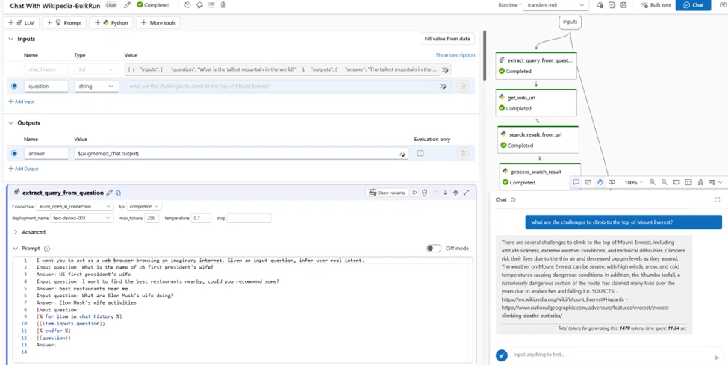The image size is (728, 365).
Task: Click the Show description link
Action: (x=455, y=55)
